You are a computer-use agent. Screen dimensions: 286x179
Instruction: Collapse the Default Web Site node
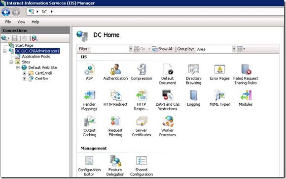click(x=18, y=68)
